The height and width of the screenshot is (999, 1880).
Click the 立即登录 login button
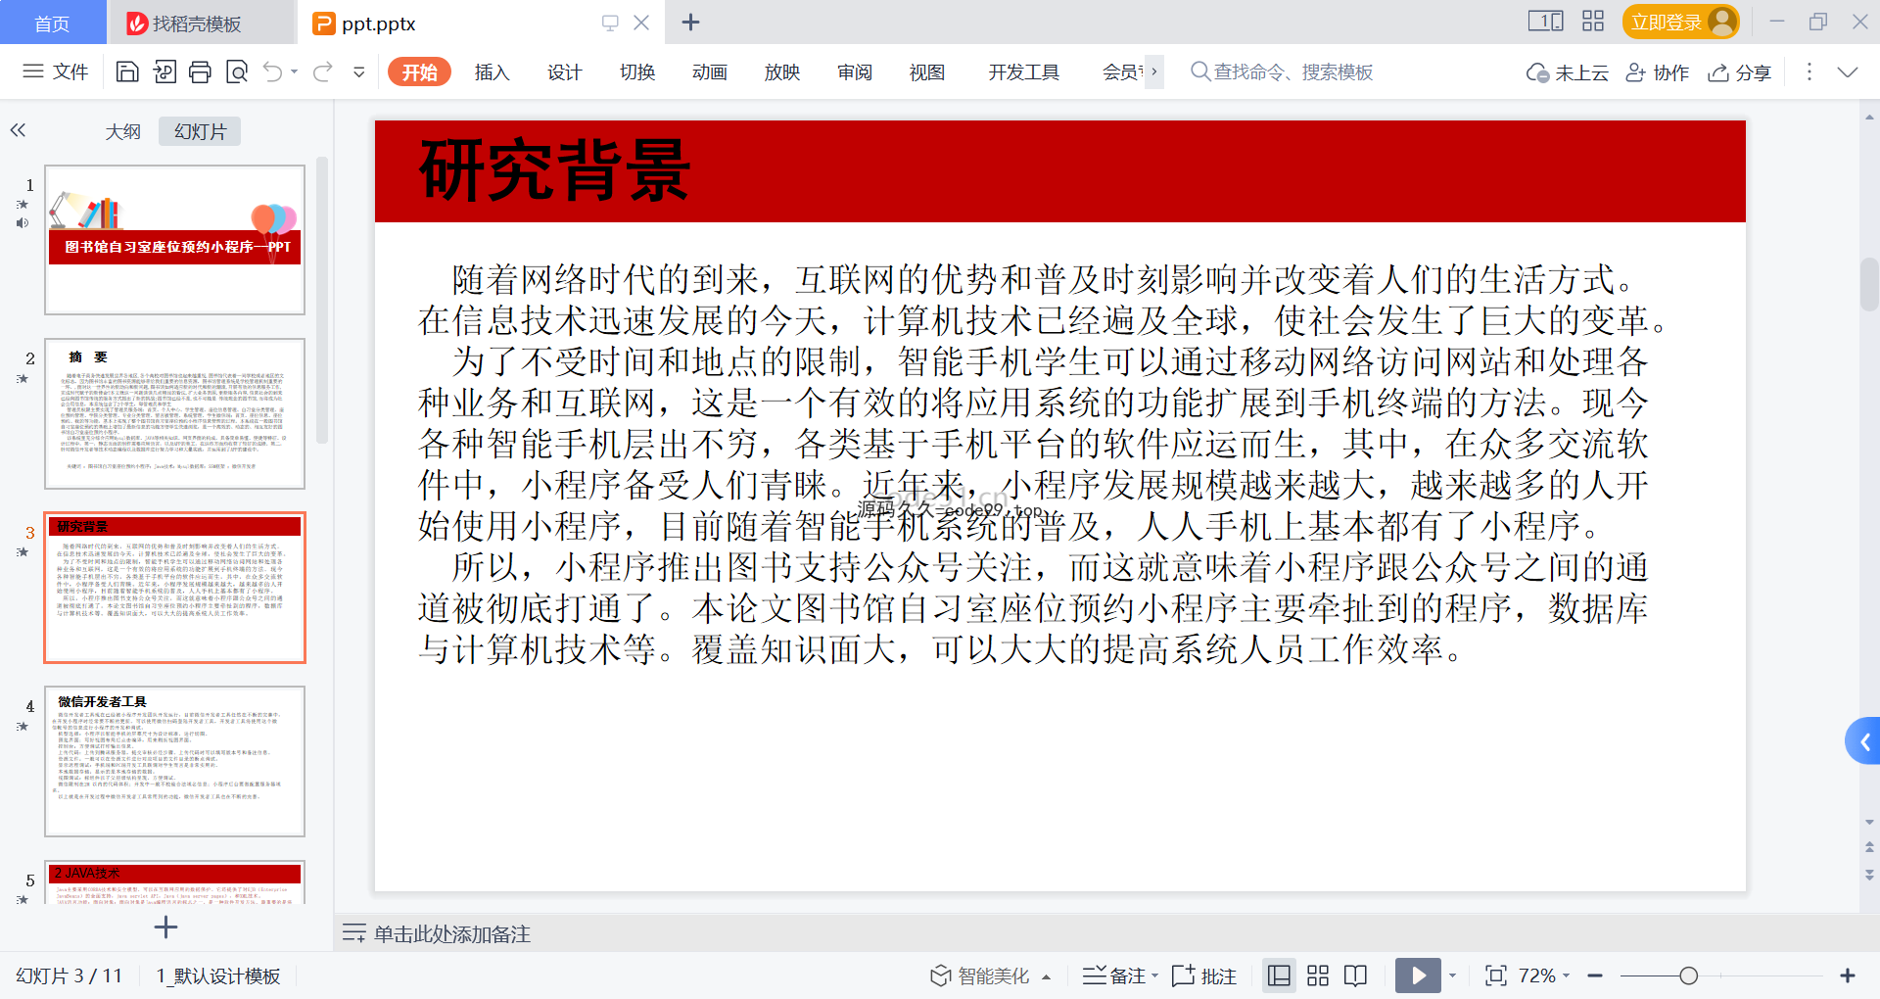(1680, 22)
